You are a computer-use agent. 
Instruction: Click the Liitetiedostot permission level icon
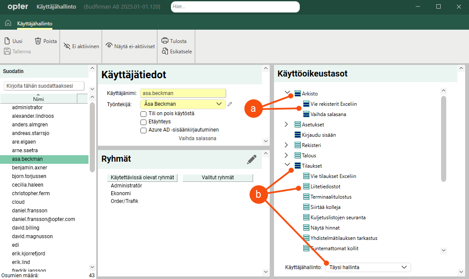coord(306,187)
